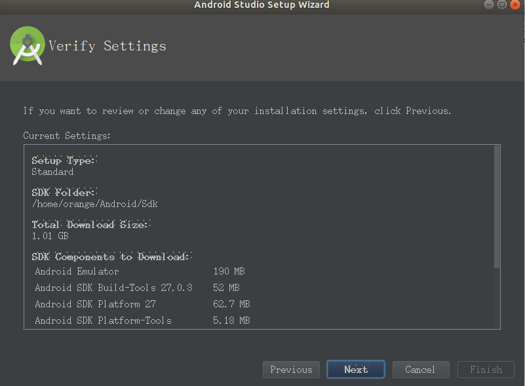Go back with the Previous button
The image size is (525, 386).
(291, 369)
